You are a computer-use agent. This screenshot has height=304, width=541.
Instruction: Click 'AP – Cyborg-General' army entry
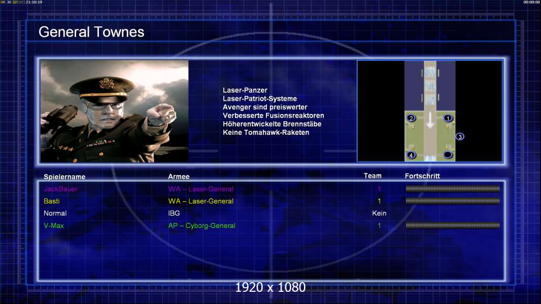click(x=202, y=225)
